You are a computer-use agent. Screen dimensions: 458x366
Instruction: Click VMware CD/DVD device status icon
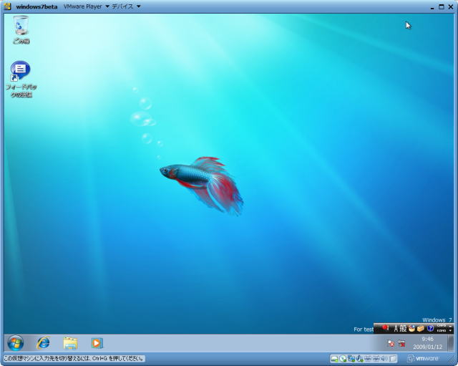pos(343,358)
